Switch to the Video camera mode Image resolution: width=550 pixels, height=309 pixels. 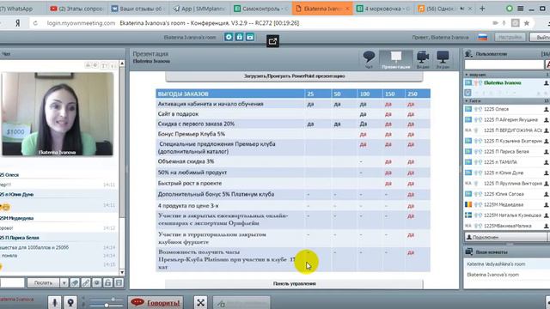[423, 59]
